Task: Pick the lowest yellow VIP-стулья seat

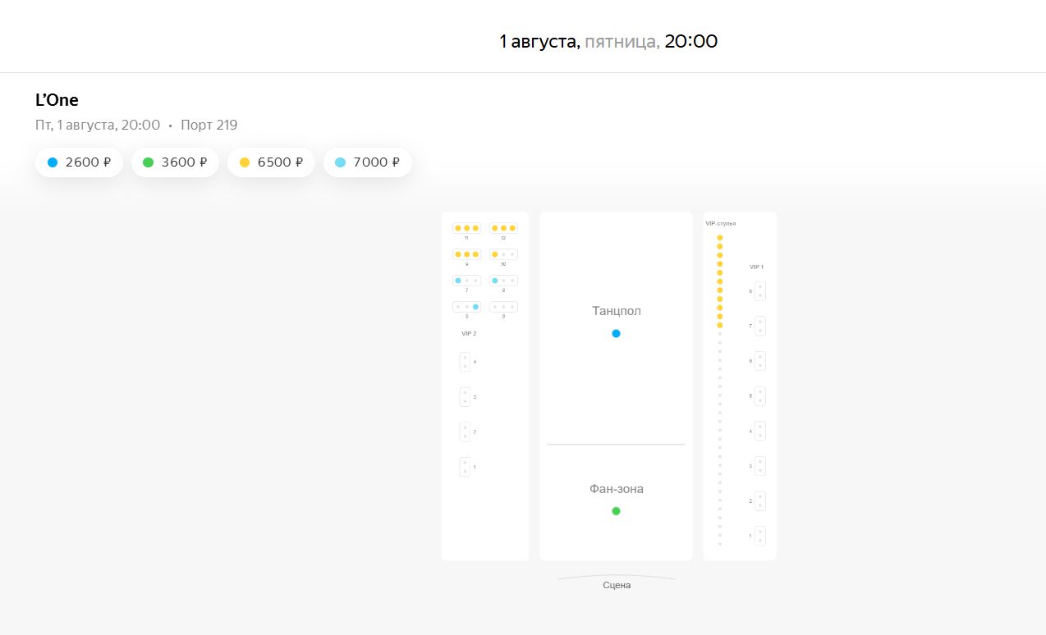Action: [720, 325]
